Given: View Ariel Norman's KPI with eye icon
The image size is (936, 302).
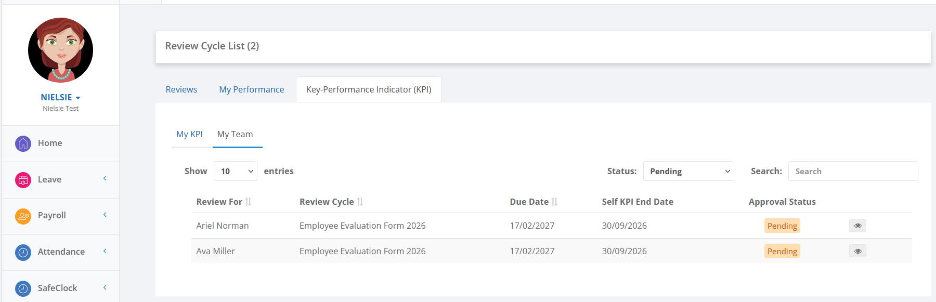Looking at the screenshot, I should [x=857, y=226].
